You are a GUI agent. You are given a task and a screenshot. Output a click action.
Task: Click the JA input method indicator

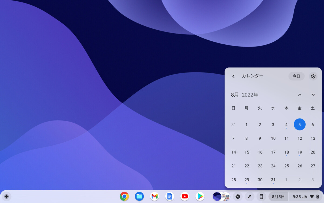click(305, 197)
